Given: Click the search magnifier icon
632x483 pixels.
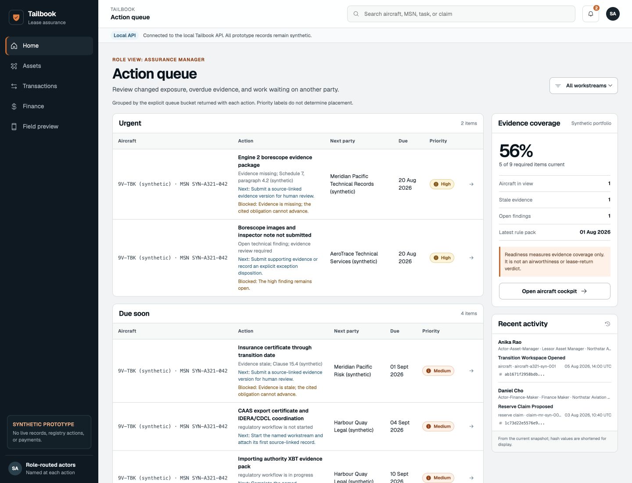Looking at the screenshot, I should 356,14.
